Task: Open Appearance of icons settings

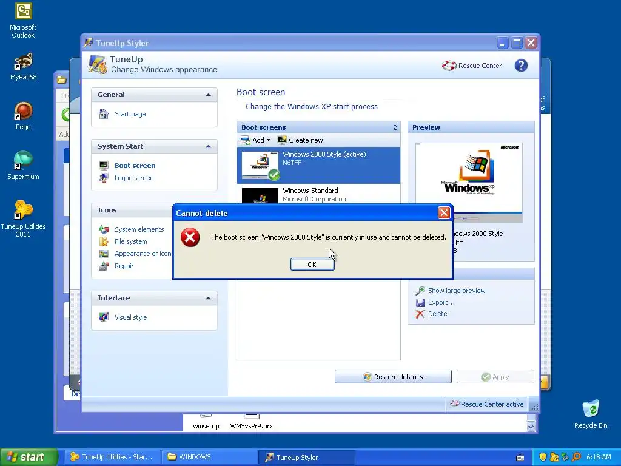Action: point(143,254)
